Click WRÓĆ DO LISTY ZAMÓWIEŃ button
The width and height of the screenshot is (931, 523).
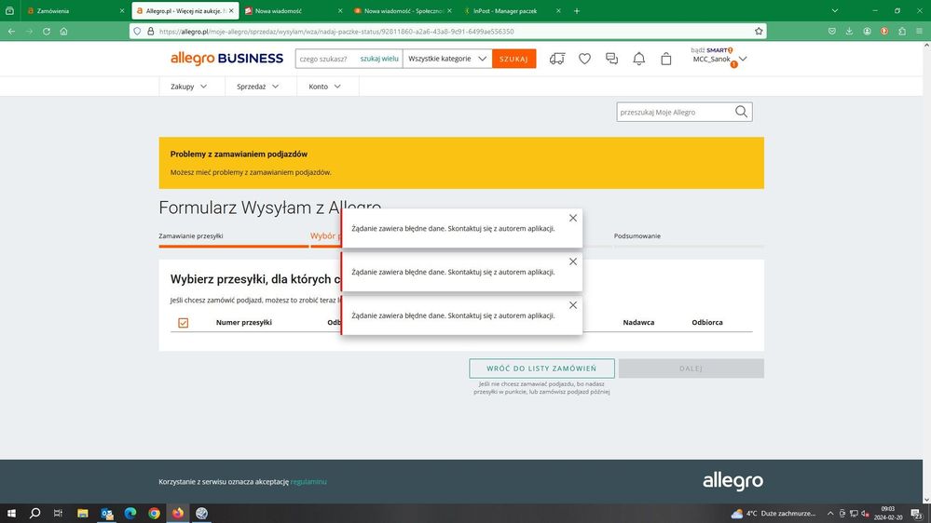541,369
